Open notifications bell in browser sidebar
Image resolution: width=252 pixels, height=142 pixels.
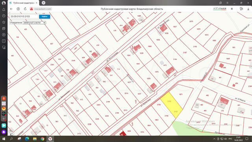point(4,9)
